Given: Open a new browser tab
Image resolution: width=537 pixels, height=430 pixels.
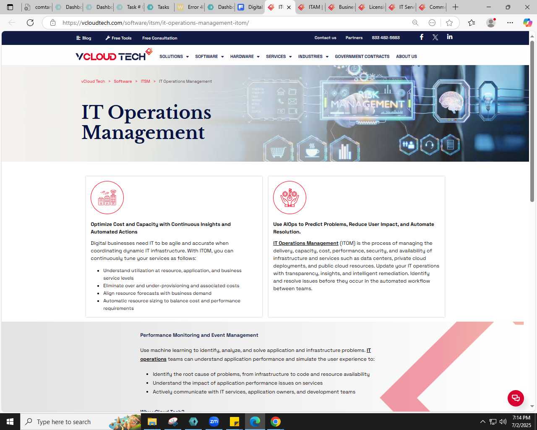Looking at the screenshot, I should (x=456, y=7).
